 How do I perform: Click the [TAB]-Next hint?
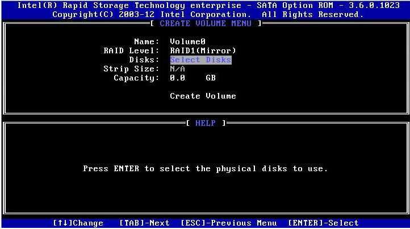144,223
